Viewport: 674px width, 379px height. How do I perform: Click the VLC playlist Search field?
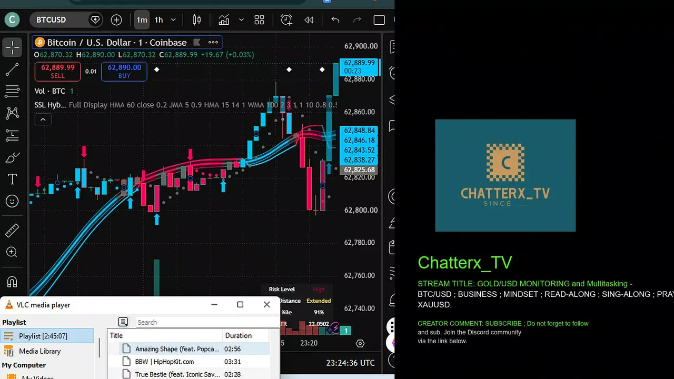[x=206, y=322]
